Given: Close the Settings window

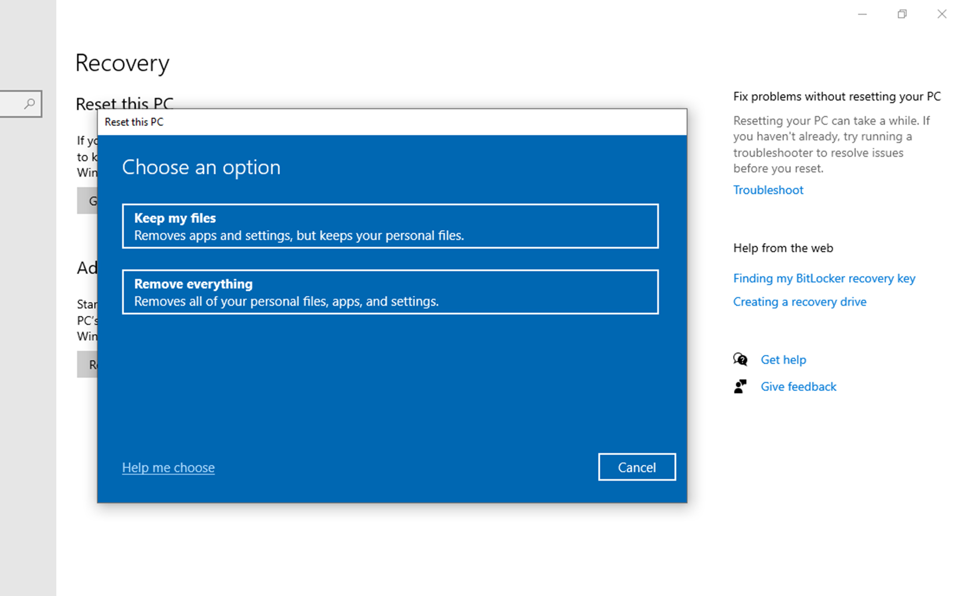Looking at the screenshot, I should coord(942,14).
